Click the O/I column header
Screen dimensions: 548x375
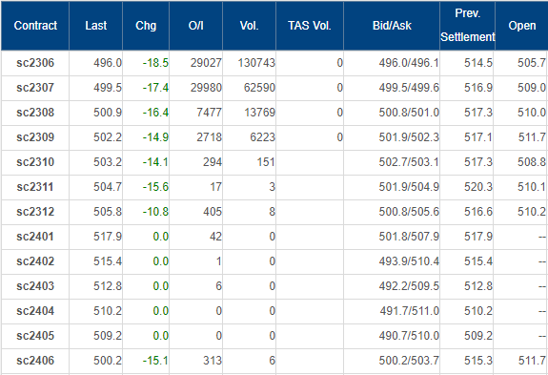tap(195, 26)
